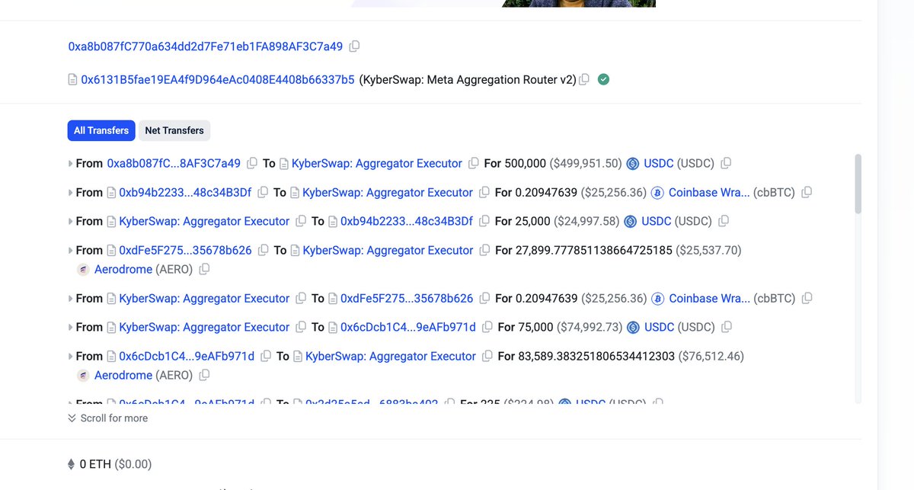Copy USDC token address in the 75,000 row

pyautogui.click(x=727, y=327)
